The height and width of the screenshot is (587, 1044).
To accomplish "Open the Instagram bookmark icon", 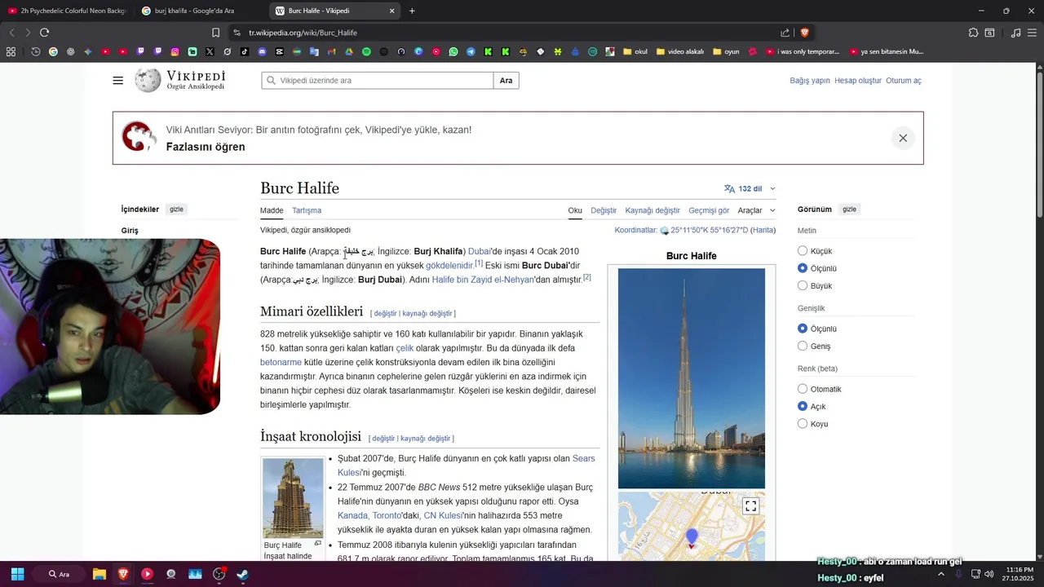I will (175, 51).
